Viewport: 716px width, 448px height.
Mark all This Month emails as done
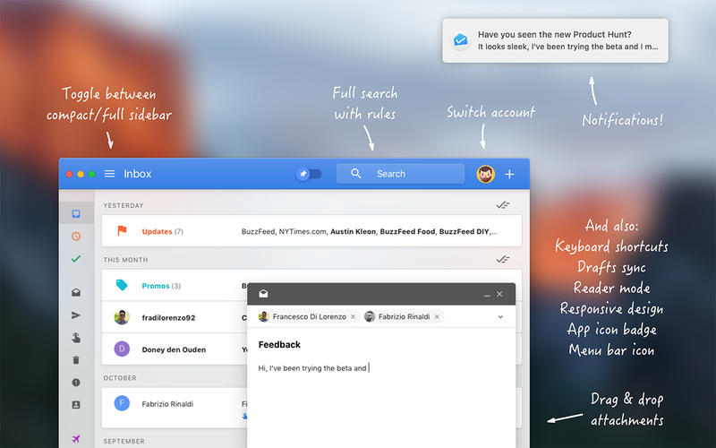pyautogui.click(x=503, y=259)
